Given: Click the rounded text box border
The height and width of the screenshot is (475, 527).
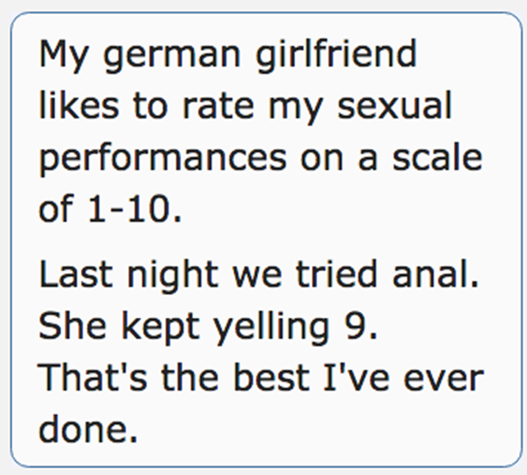Looking at the screenshot, I should pyautogui.click(x=12, y=237).
